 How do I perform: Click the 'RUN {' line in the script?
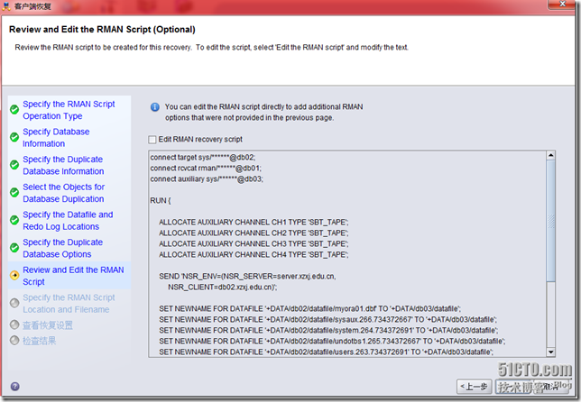pyautogui.click(x=161, y=201)
